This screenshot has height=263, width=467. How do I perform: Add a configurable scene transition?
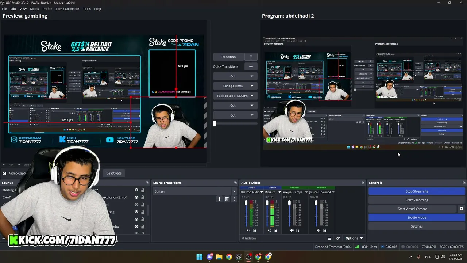tap(219, 199)
